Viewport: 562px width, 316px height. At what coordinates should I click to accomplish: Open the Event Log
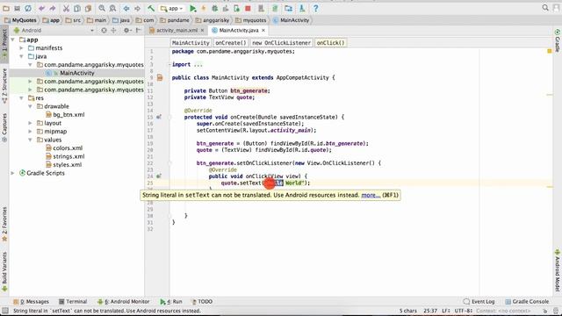[479, 302]
